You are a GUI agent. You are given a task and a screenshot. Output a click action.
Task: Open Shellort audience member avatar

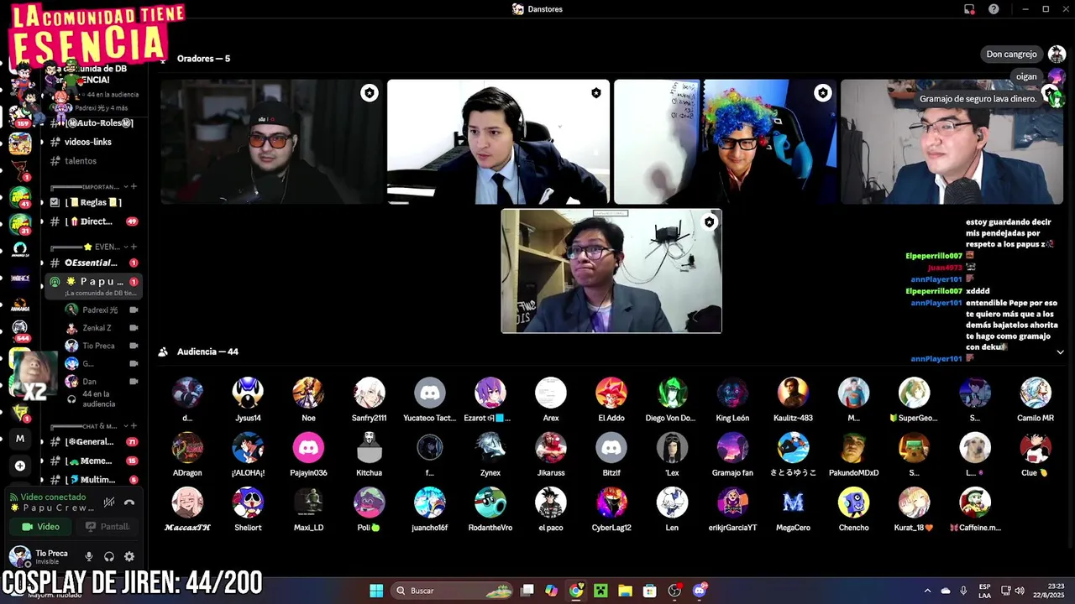(248, 502)
